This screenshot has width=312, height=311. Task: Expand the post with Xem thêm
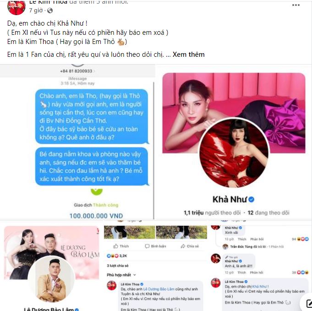188,55
